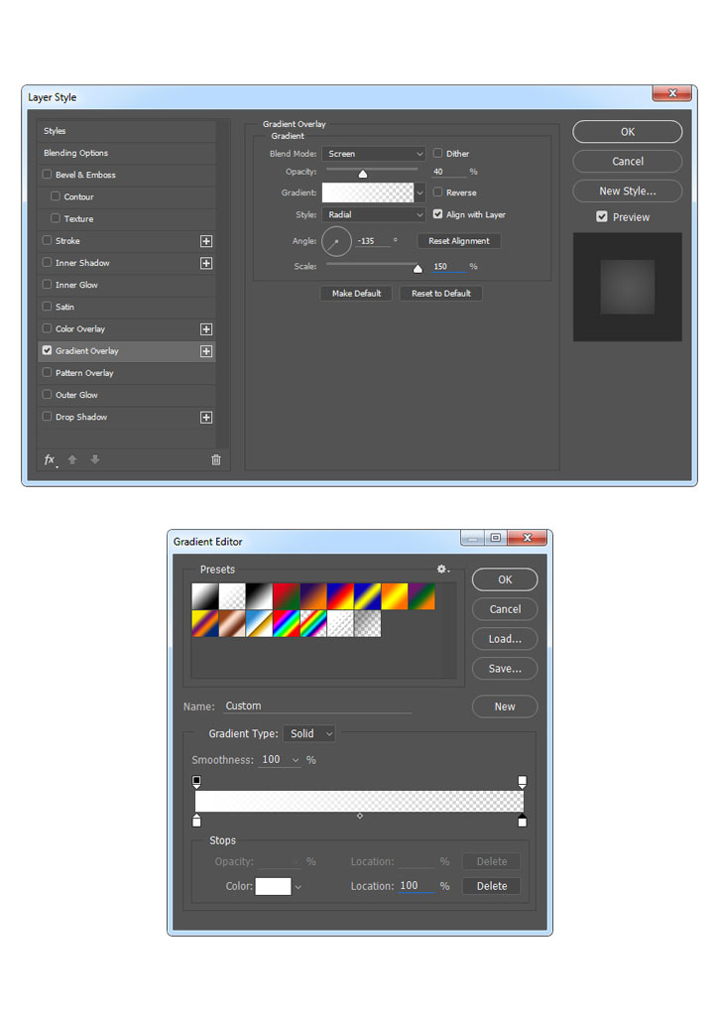Open the Gradient Type Solid dropdown
Image resolution: width=719 pixels, height=1021 pixels.
[309, 734]
